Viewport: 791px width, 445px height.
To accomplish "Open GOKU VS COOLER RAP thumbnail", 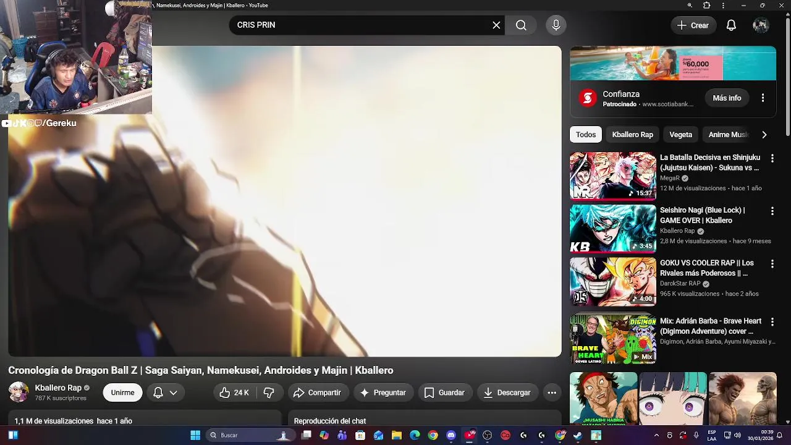I will 613,281.
